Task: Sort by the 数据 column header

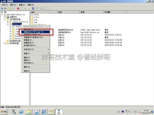Action: pyautogui.click(x=92, y=12)
